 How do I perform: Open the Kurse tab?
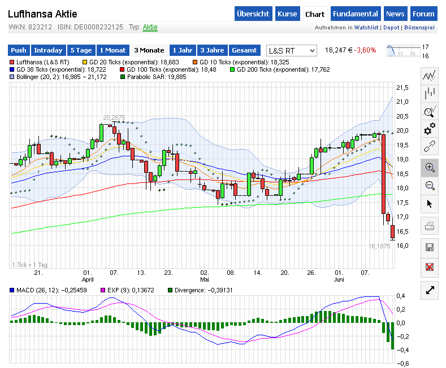pyautogui.click(x=287, y=14)
